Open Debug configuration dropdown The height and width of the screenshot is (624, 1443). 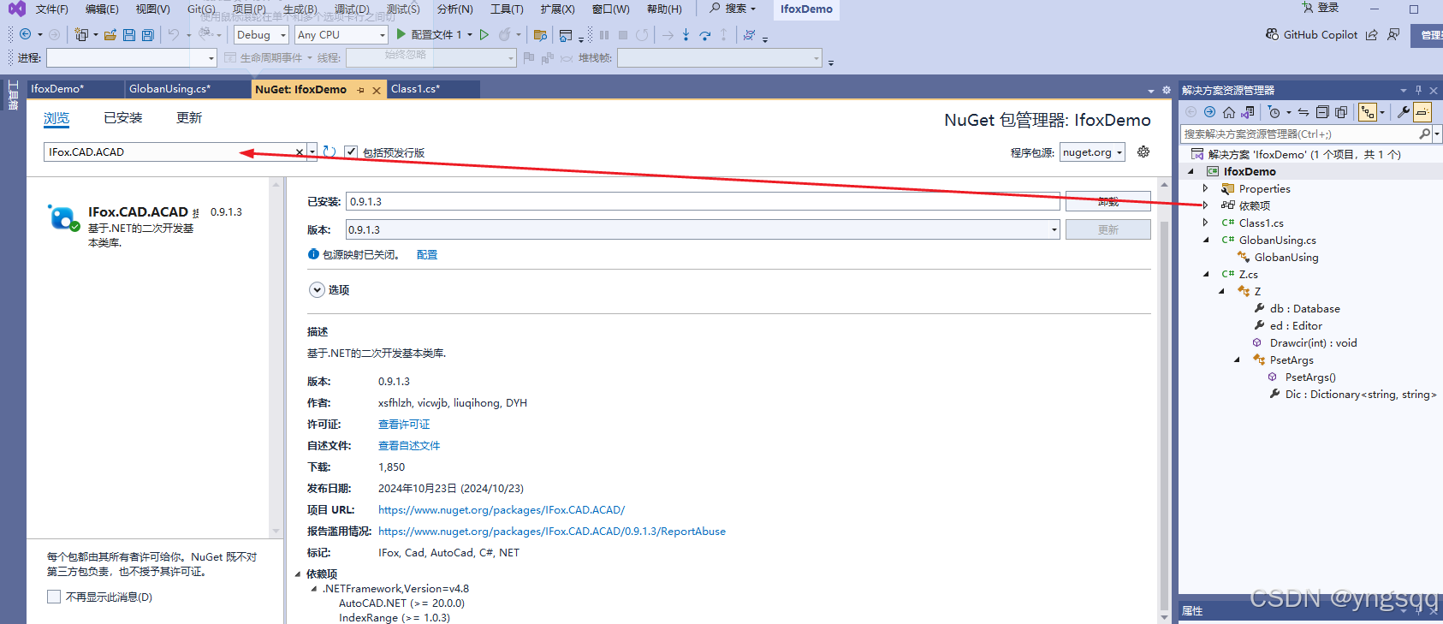(261, 35)
